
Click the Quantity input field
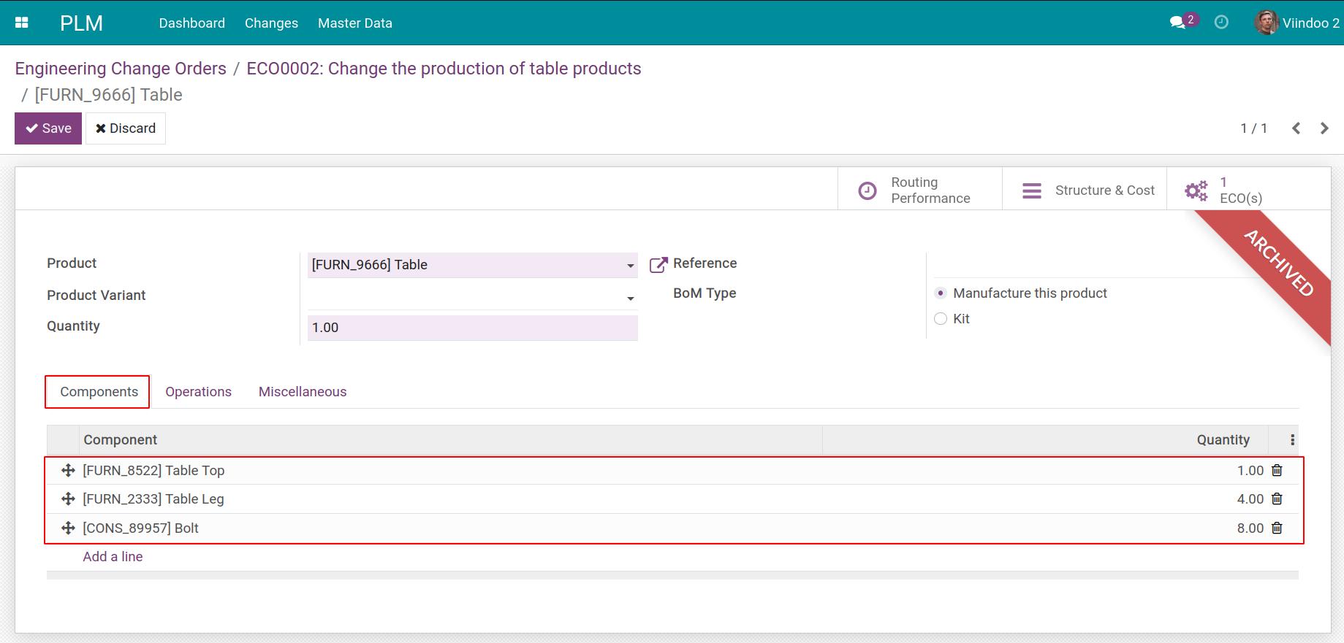(472, 328)
